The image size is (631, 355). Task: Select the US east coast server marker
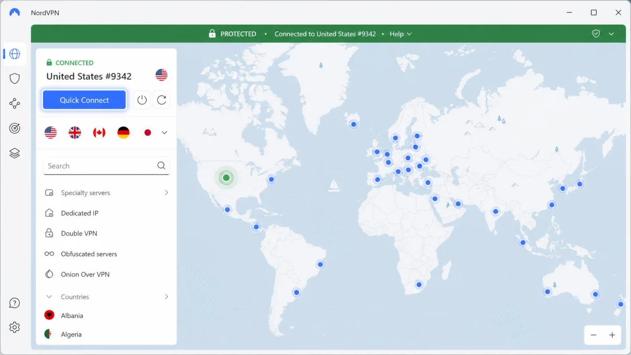pyautogui.click(x=271, y=179)
